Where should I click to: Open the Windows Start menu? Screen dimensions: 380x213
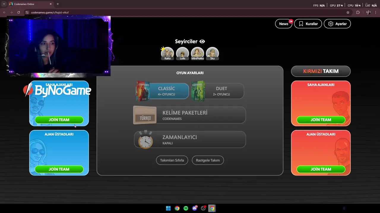tap(168, 208)
